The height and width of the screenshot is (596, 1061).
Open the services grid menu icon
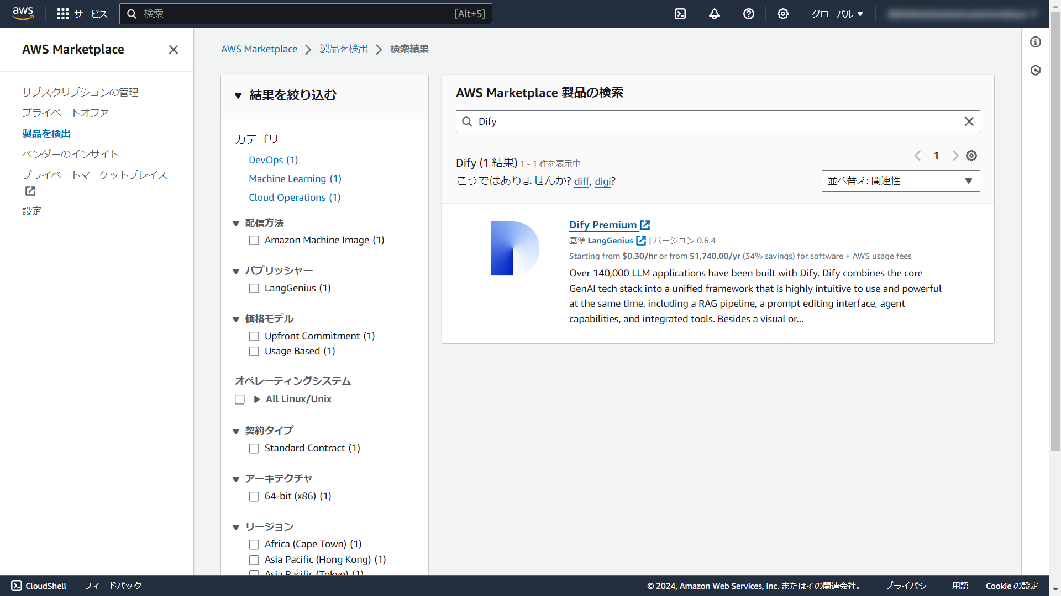click(63, 14)
